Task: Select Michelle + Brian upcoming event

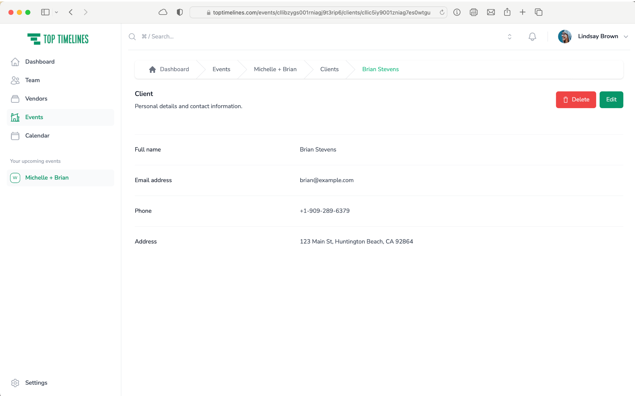Action: pyautogui.click(x=47, y=177)
